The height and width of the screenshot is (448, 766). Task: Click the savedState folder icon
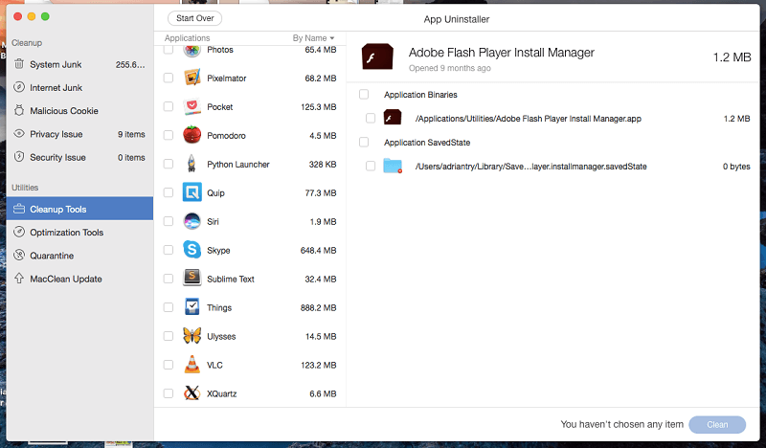(393, 167)
